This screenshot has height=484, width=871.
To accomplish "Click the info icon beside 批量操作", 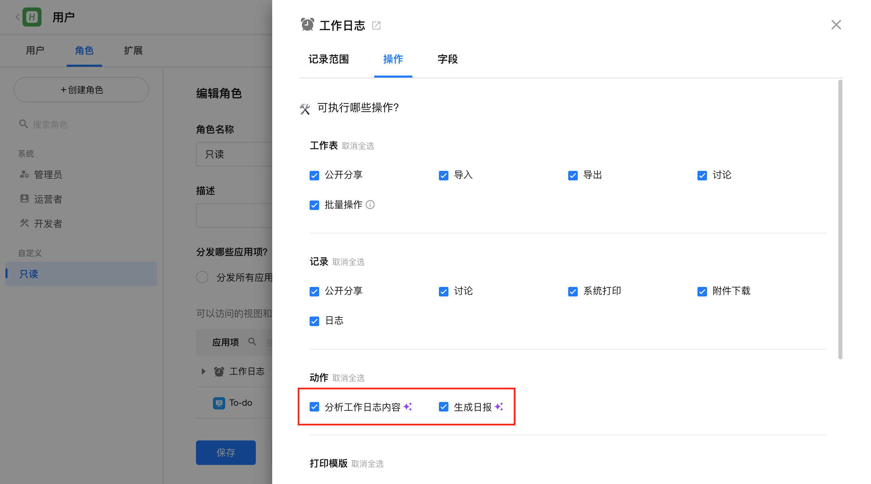I will point(370,205).
